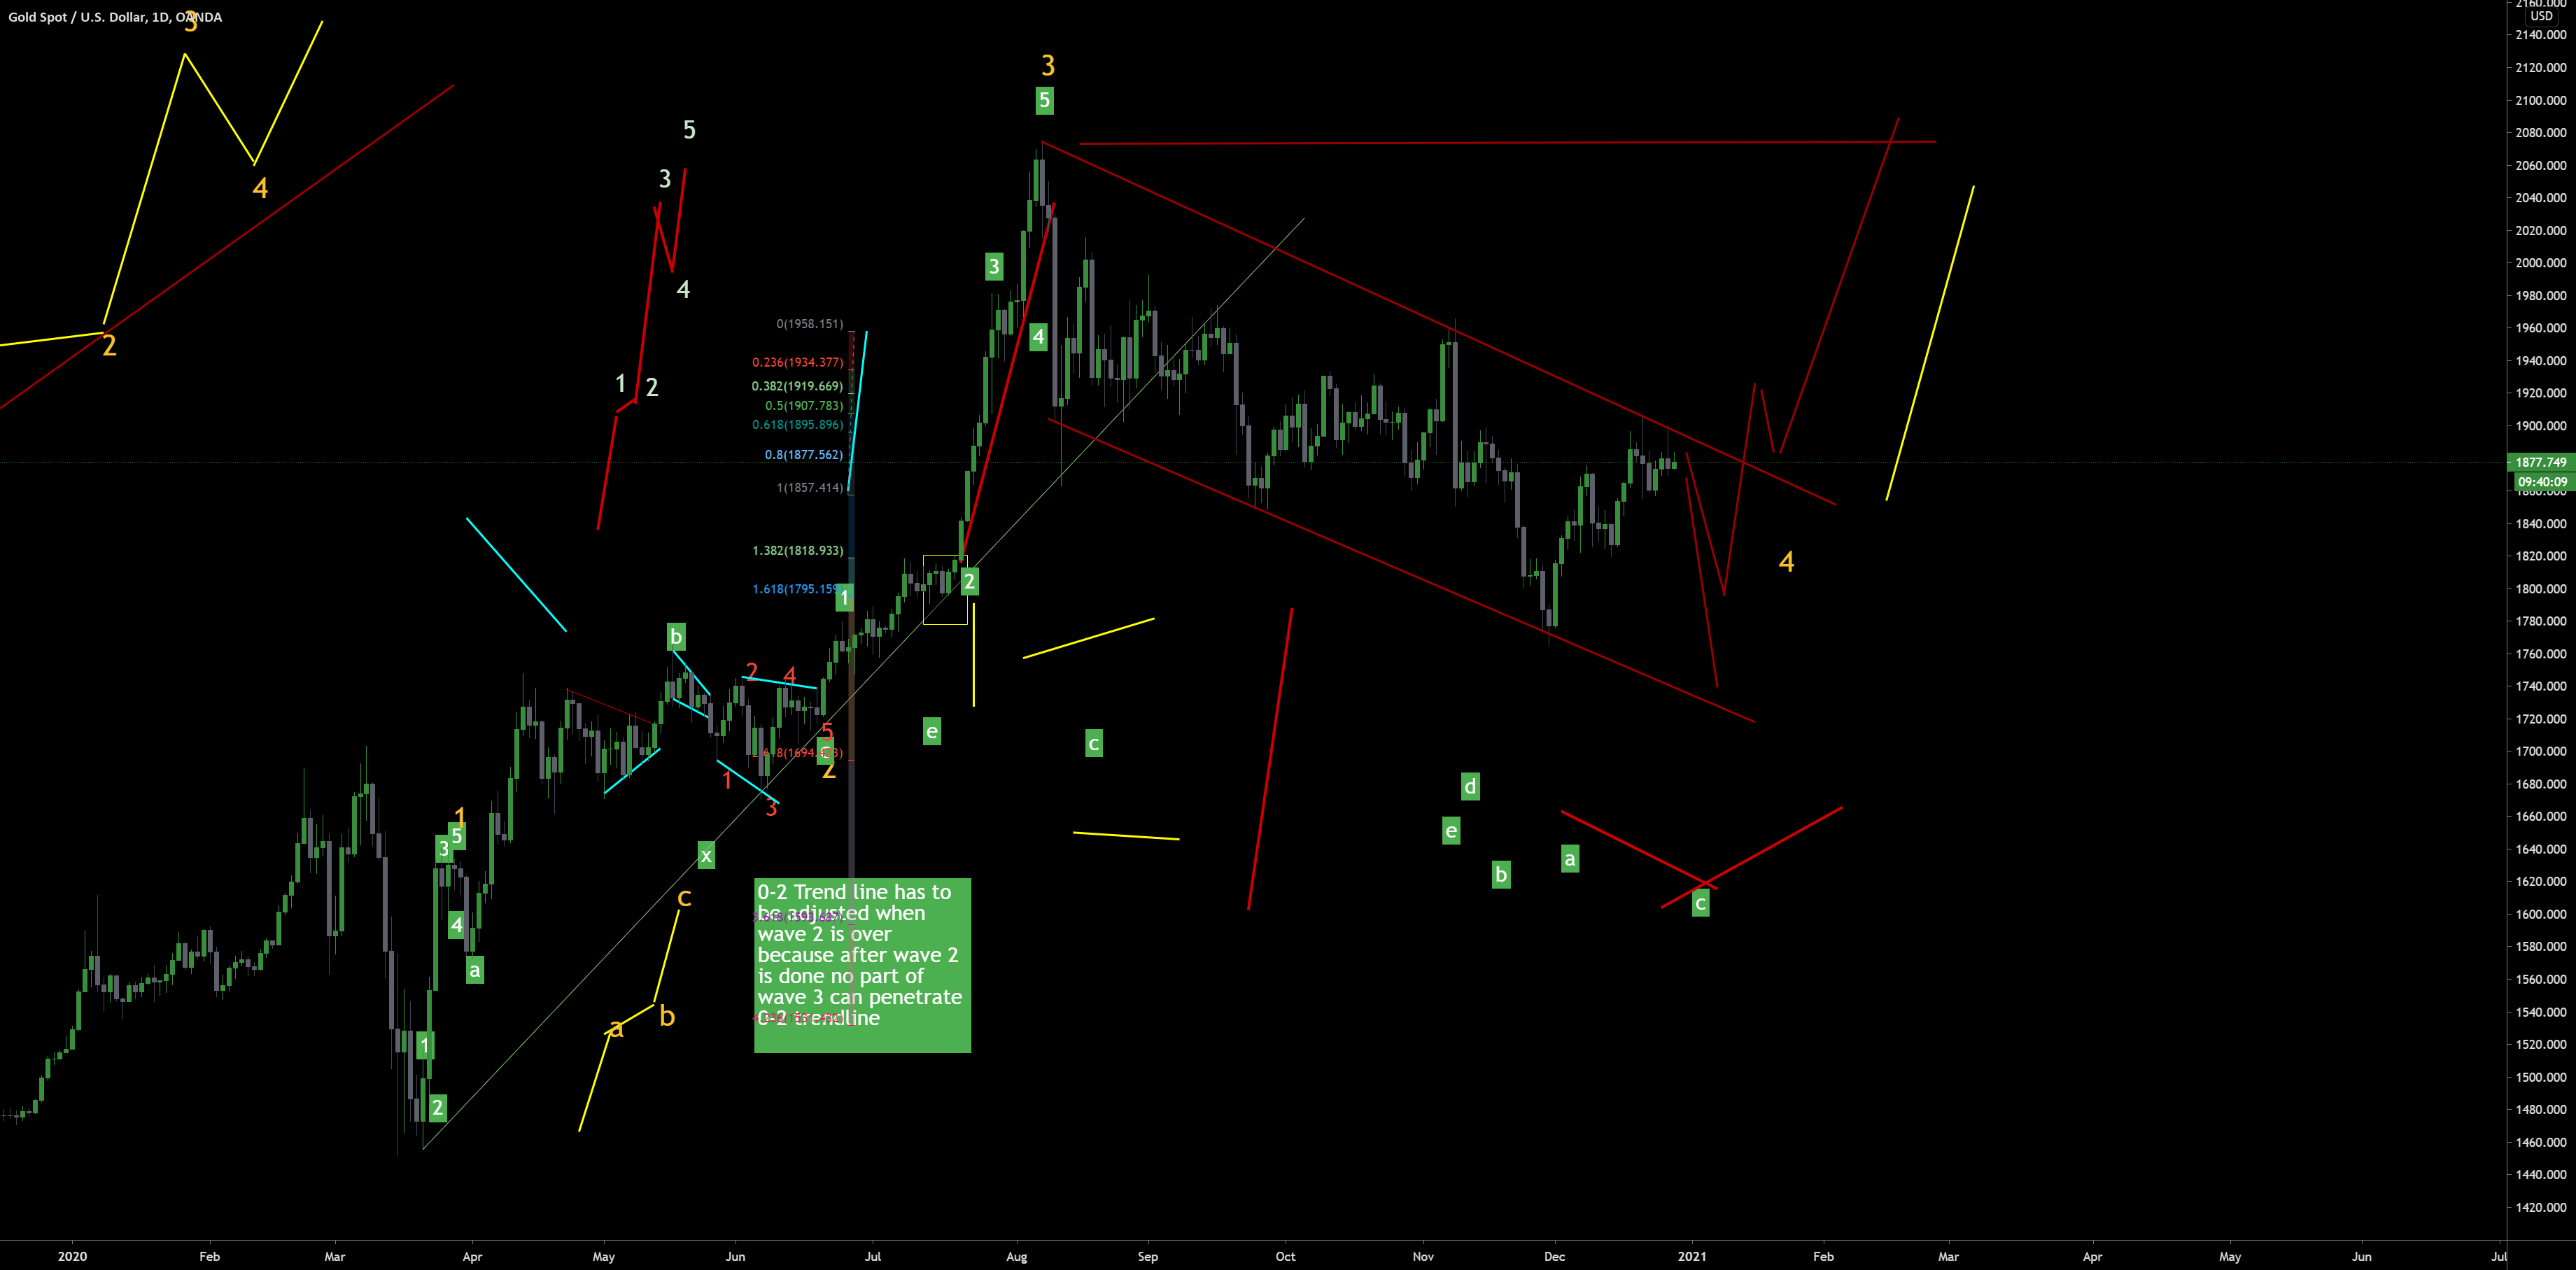Select the green wave e label badge
Image resolution: width=2576 pixels, height=1270 pixels.
(x=931, y=732)
